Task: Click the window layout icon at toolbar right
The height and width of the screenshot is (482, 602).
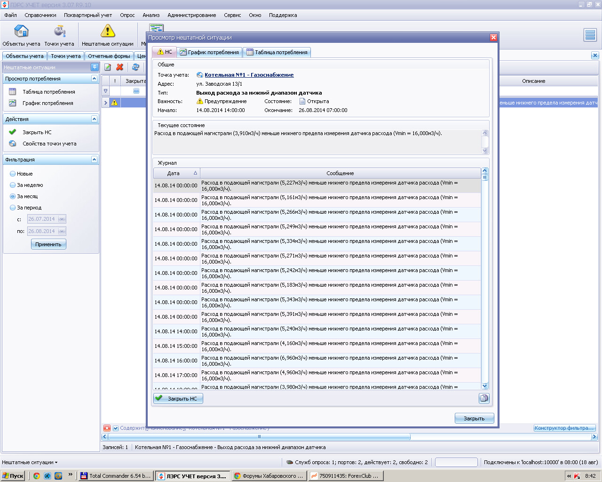Action: [590, 35]
